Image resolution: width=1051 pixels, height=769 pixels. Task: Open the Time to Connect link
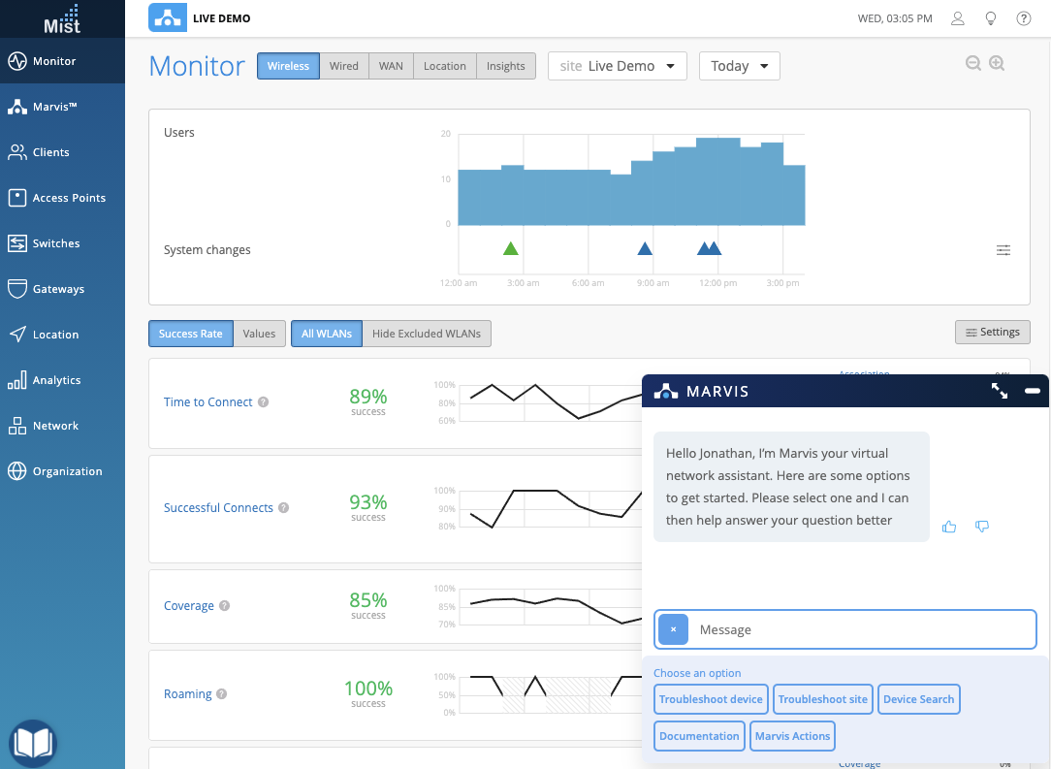pyautogui.click(x=207, y=402)
